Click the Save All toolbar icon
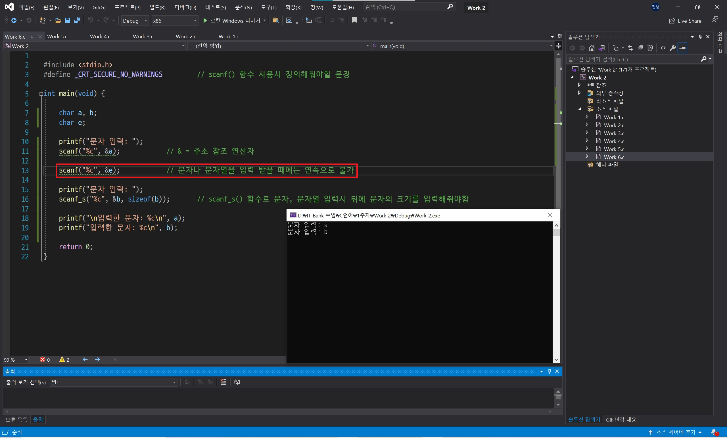This screenshot has height=438, width=727. [77, 20]
